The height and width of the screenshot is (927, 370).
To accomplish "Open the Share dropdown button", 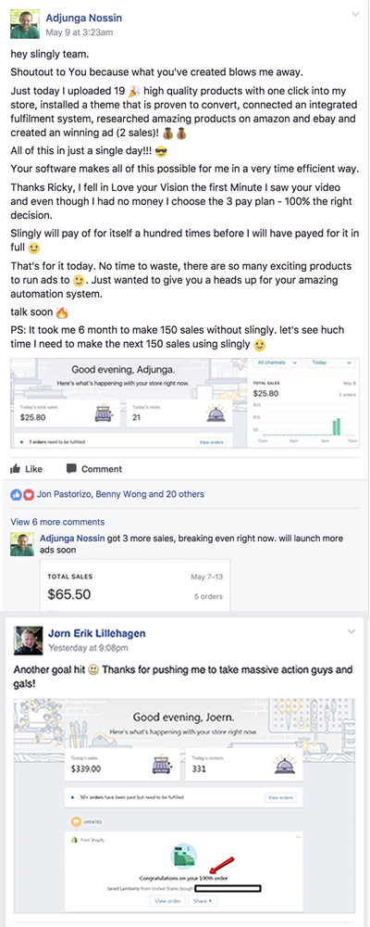I will [x=202, y=901].
